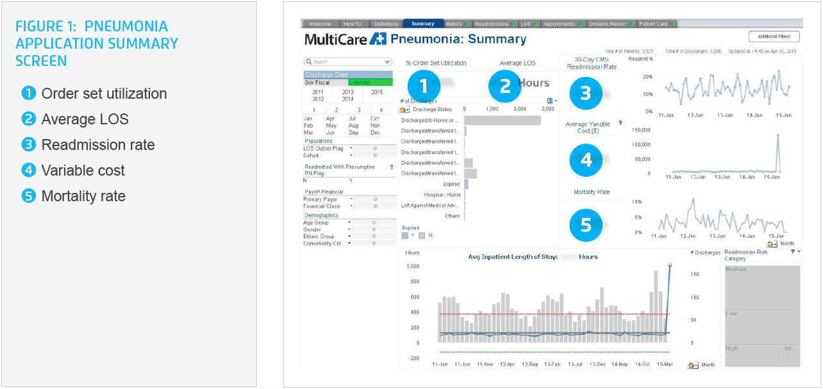Check the Expired N checkbox

coord(421,235)
